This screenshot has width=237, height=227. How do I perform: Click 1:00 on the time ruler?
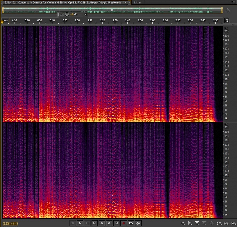pos(77,20)
